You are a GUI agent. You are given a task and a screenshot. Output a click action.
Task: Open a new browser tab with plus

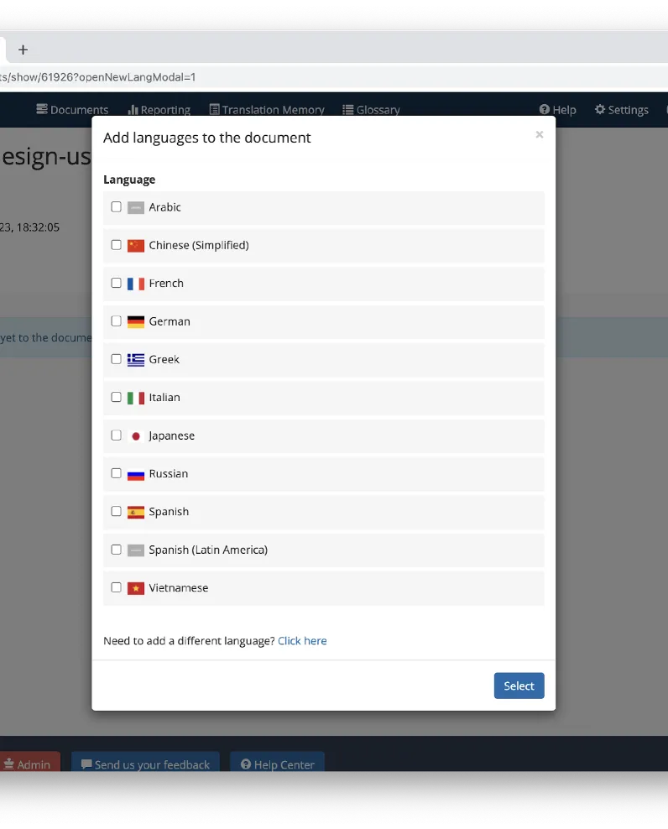point(23,50)
